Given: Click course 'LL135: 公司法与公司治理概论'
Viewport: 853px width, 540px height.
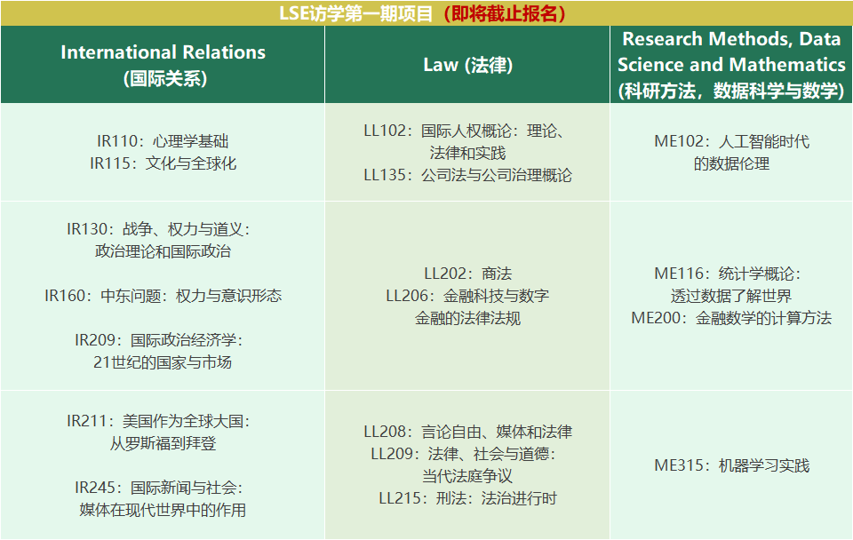Looking at the screenshot, I should 467,175.
